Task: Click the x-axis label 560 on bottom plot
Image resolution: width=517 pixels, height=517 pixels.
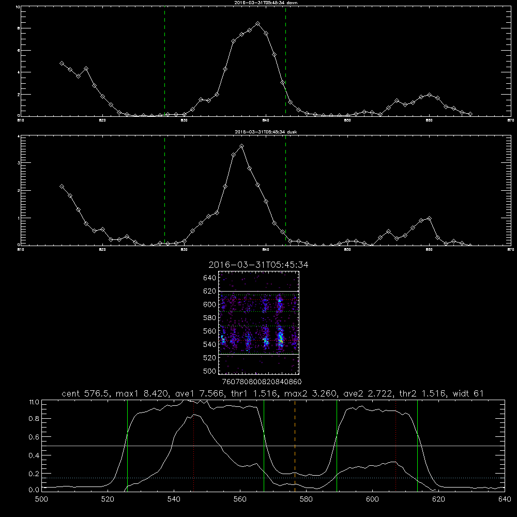Action: tap(240, 499)
